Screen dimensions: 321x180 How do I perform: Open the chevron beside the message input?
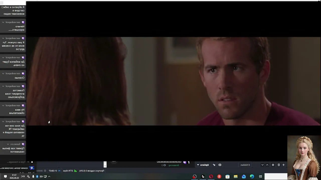coord(28,162)
